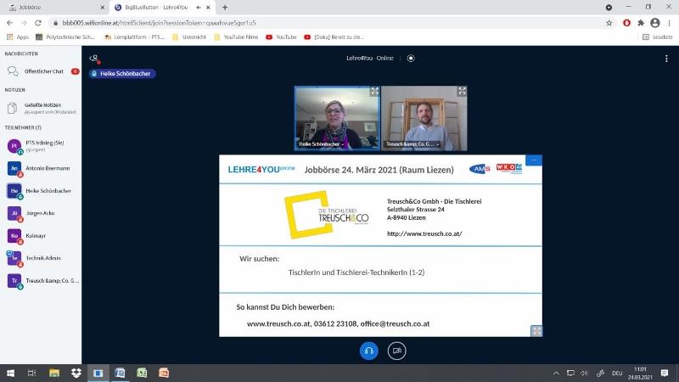Viewport: 679px width, 382px height.
Task: Mute the audio indicator on the BigBlueButton tab
Action: coord(199,8)
